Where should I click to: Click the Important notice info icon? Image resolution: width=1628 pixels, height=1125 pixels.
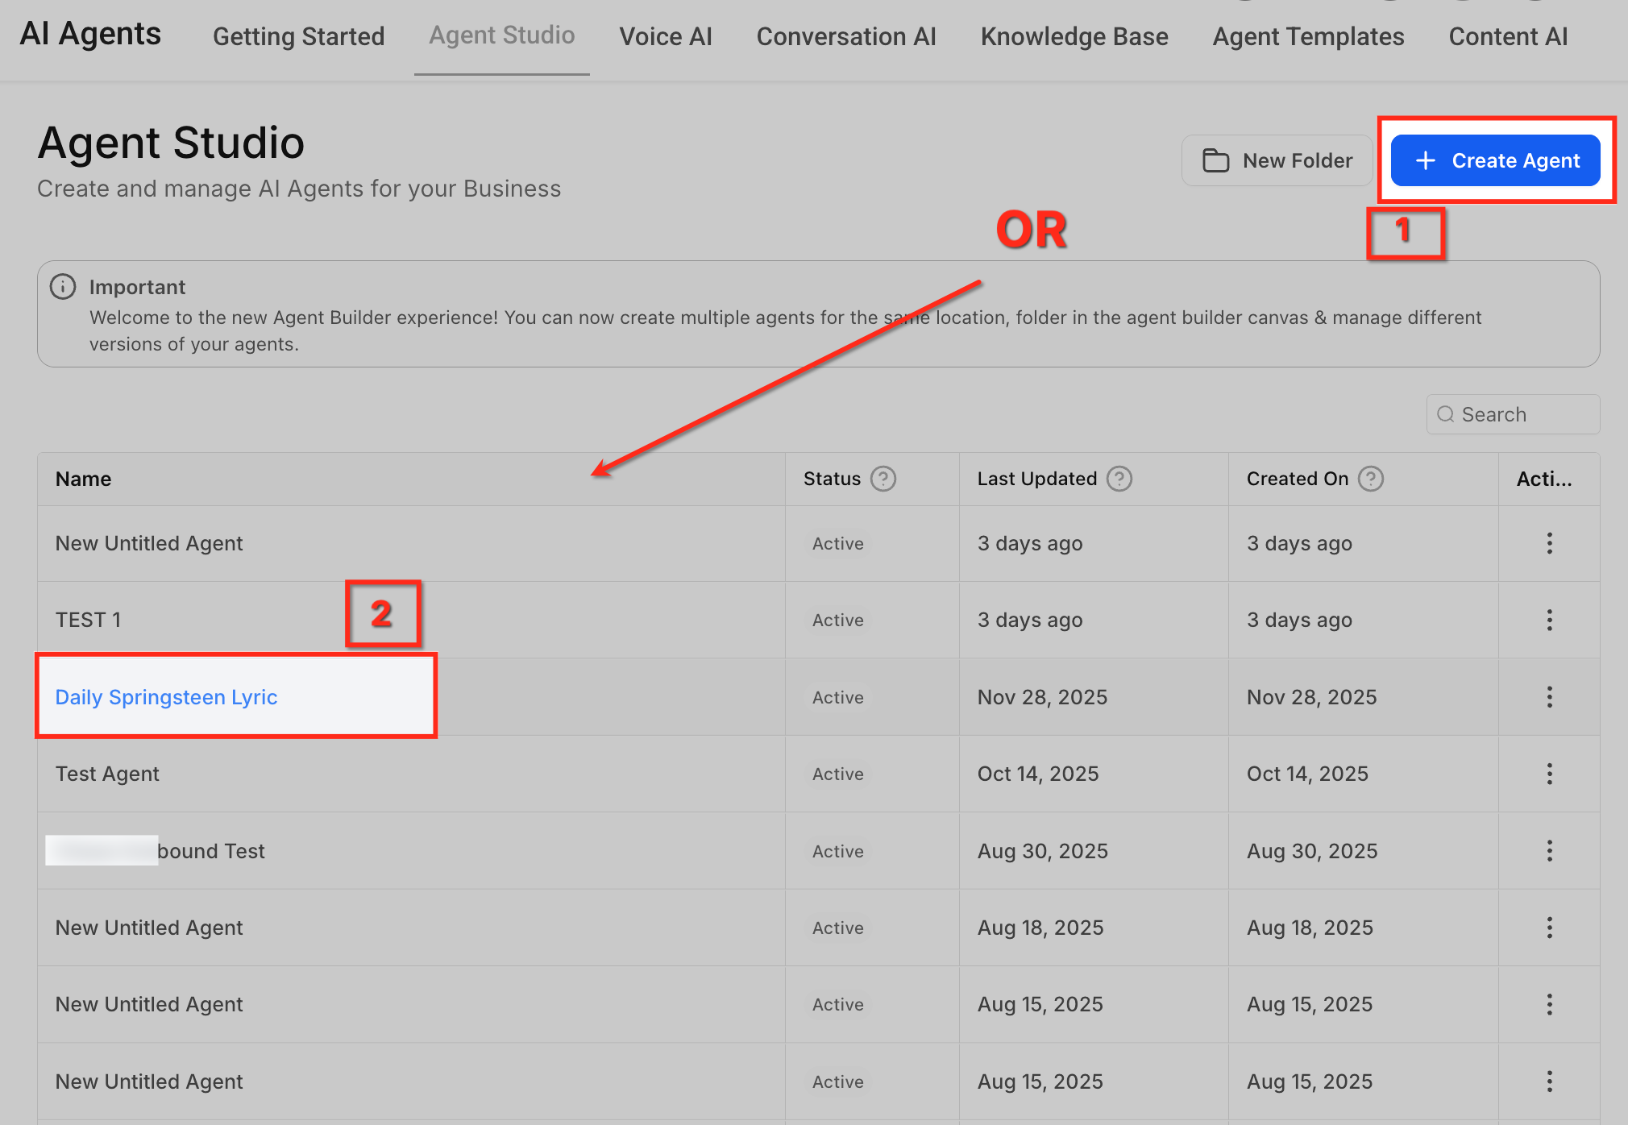point(63,286)
